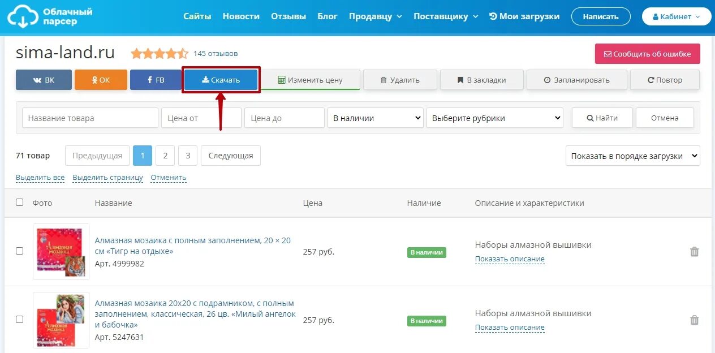Click Показать описание for Тигр на отдыхе
This screenshot has width=715, height=353.
pyautogui.click(x=510, y=259)
